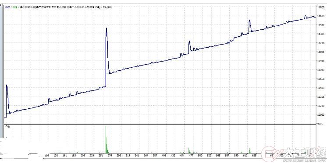Click the 432 label on the horizontal axis

(x=173, y=156)
